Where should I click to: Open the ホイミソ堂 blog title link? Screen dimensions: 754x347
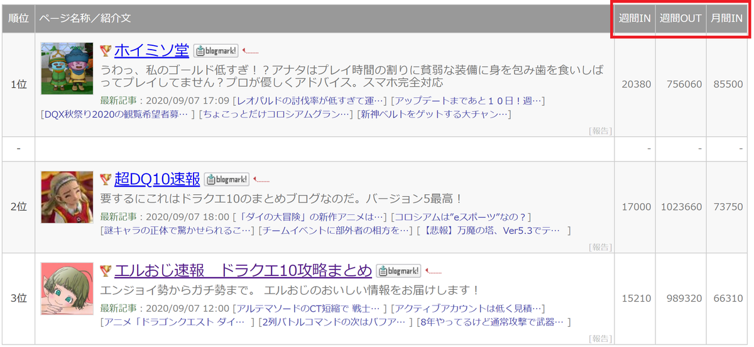pos(151,50)
